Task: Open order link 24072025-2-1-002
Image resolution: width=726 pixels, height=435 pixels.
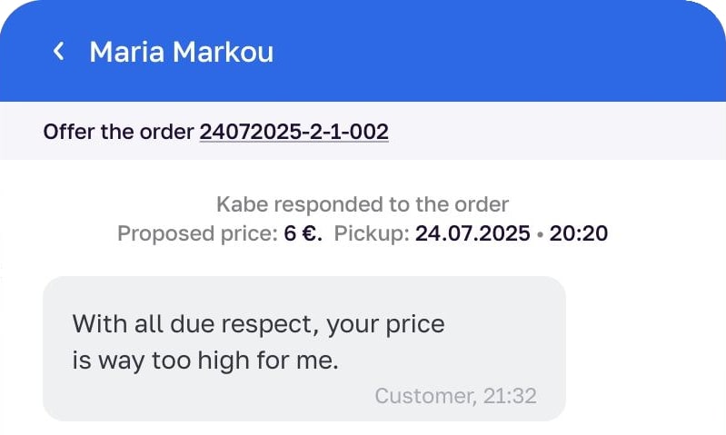Action: coord(294,132)
